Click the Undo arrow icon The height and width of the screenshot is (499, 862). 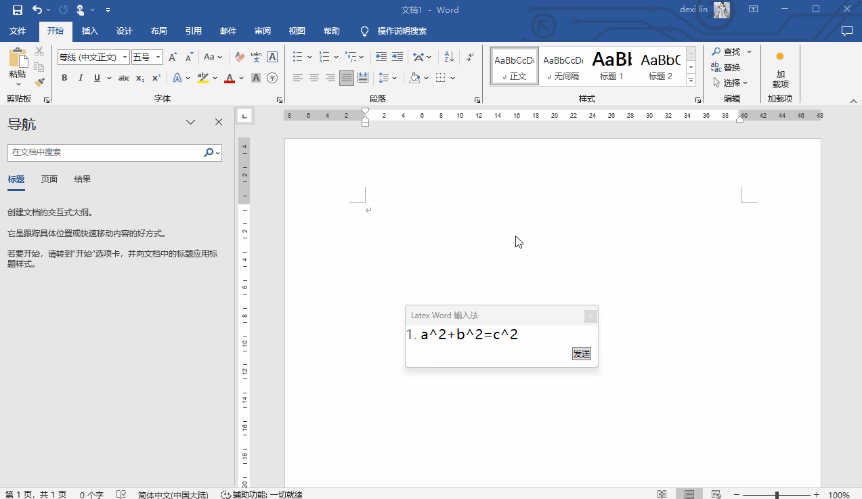(x=37, y=10)
